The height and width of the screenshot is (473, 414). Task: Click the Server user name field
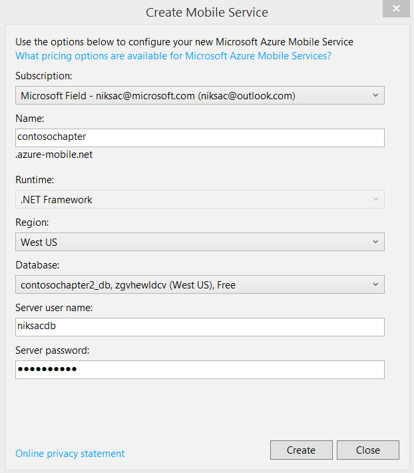(x=200, y=327)
